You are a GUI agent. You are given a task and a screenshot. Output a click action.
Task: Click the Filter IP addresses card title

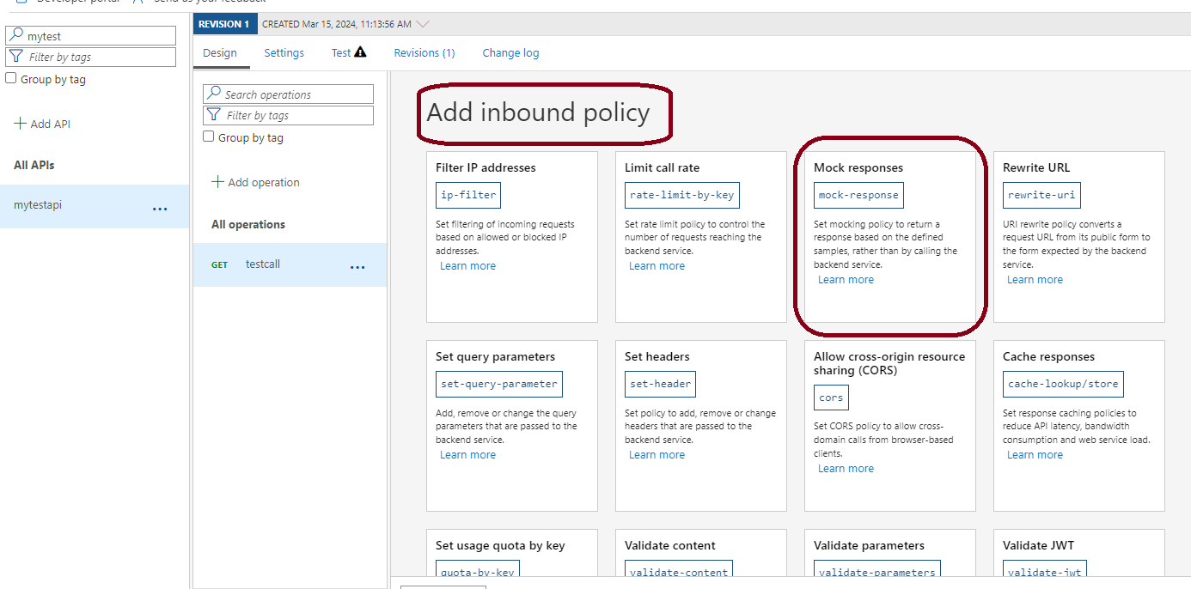click(486, 167)
